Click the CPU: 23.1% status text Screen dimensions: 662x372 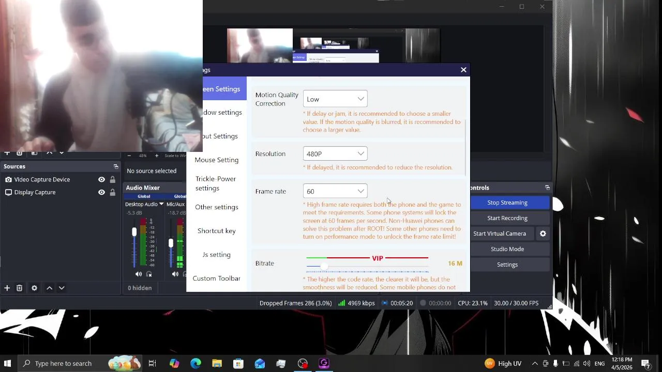click(473, 303)
